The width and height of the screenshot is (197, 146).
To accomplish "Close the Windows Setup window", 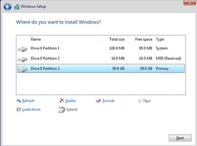I will 190,3.
